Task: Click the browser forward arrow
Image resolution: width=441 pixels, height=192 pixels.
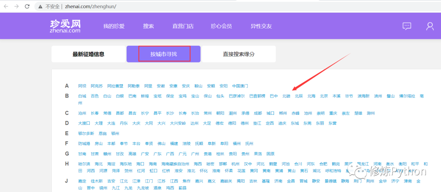Action: click(x=16, y=7)
